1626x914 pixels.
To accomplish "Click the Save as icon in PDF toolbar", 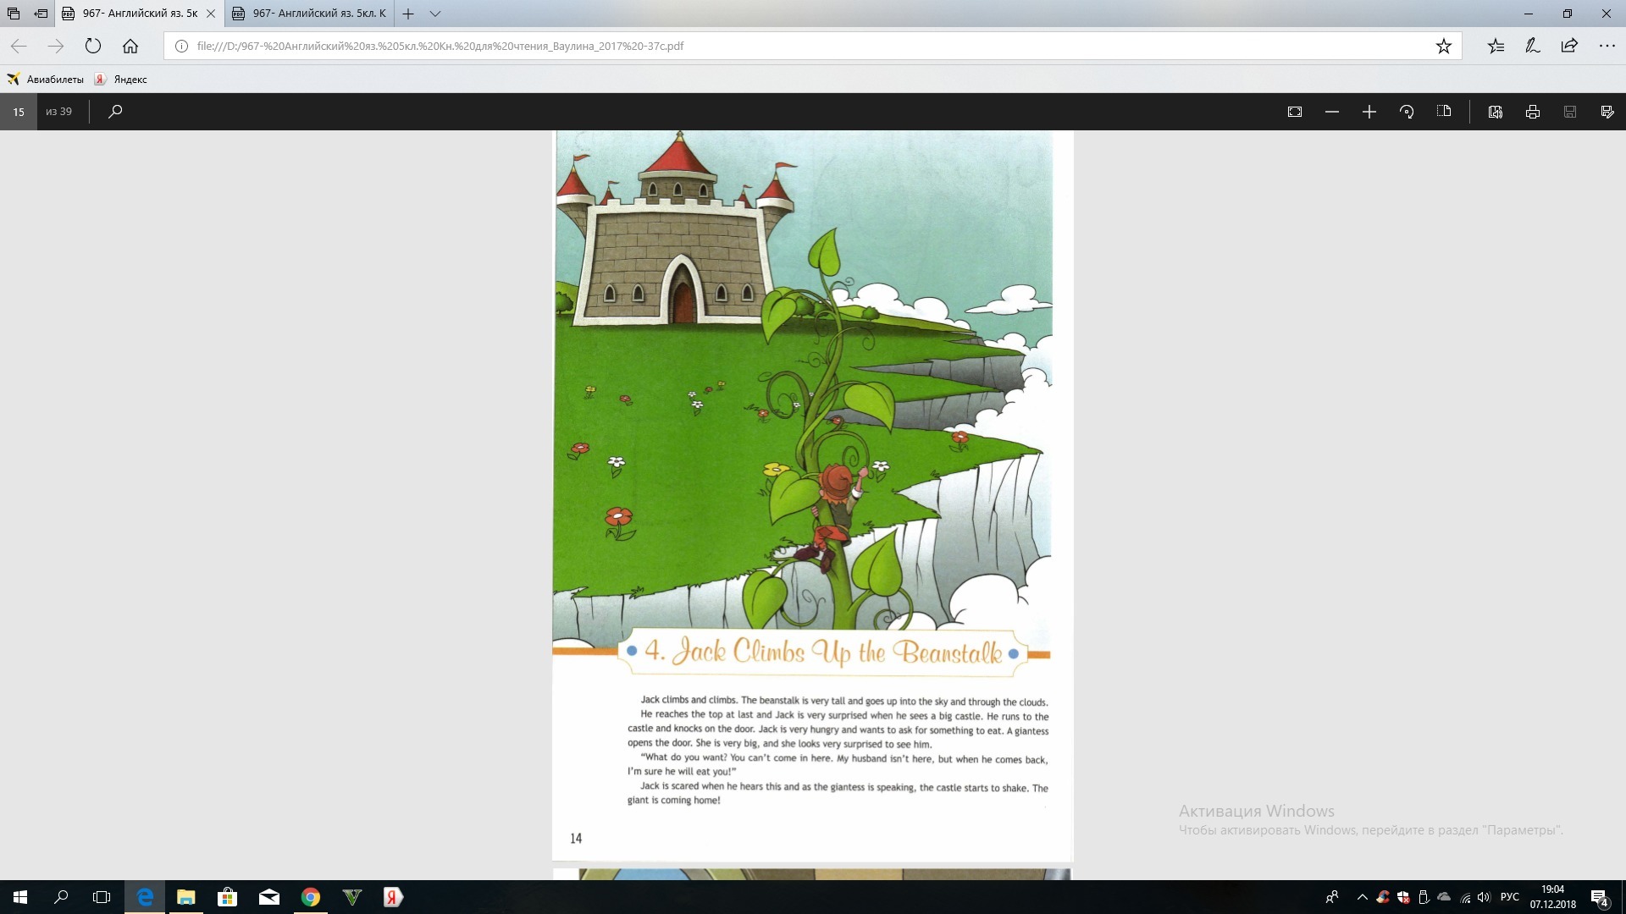I will point(1607,112).
